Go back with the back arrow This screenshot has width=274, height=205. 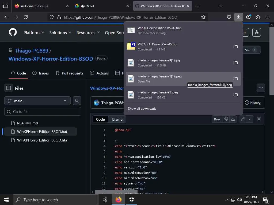point(6,17)
